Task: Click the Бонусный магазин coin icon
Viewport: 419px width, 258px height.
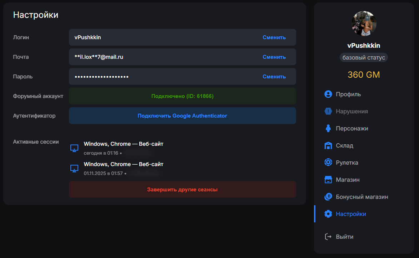Action: coord(328,197)
